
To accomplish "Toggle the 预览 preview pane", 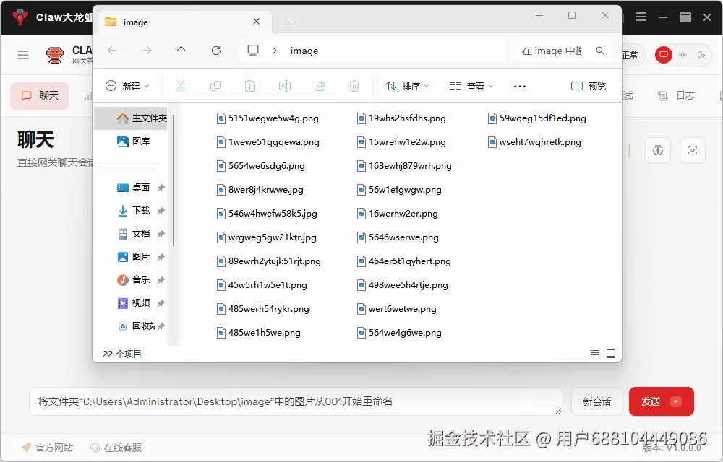I will pos(588,86).
